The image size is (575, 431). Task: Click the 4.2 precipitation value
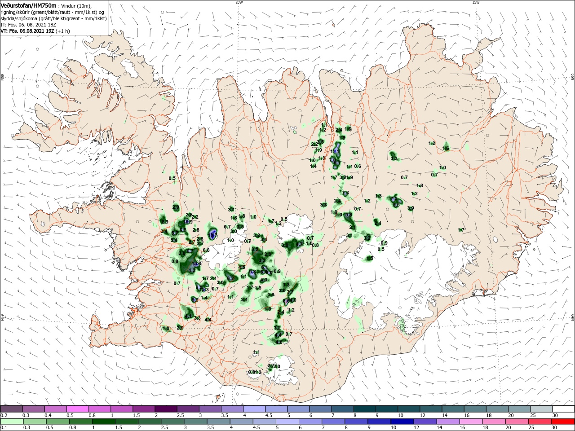coord(192,271)
